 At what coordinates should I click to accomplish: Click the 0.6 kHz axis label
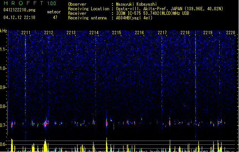pos(3,144)
